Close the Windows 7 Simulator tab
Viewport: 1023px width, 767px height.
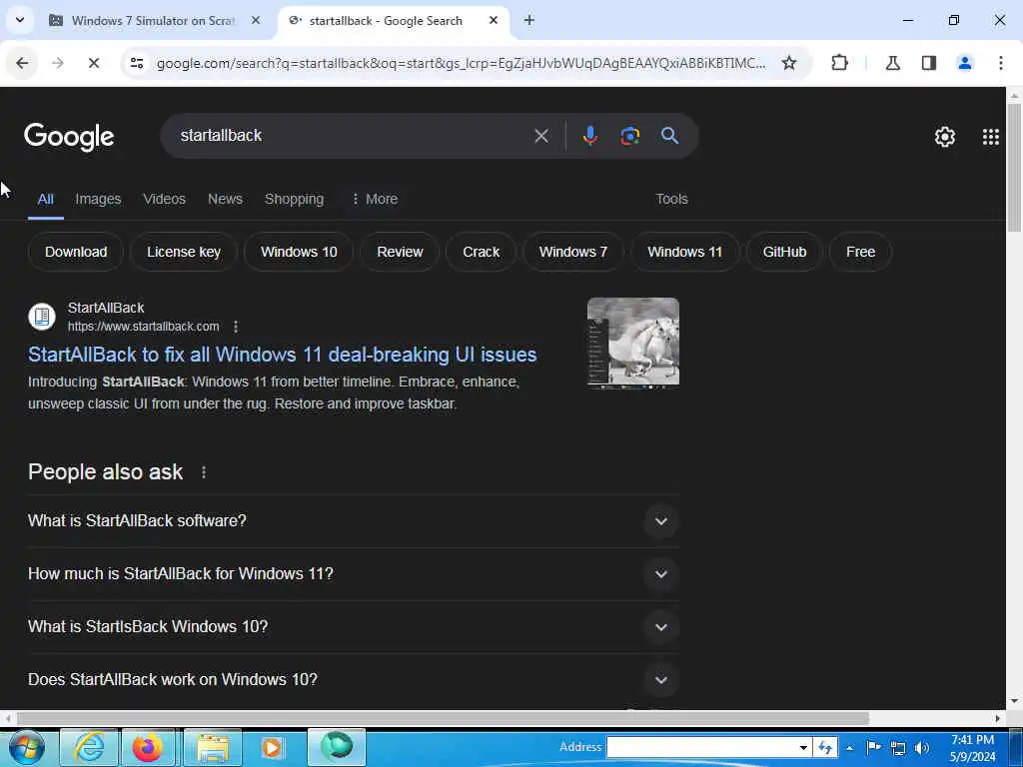point(256,20)
